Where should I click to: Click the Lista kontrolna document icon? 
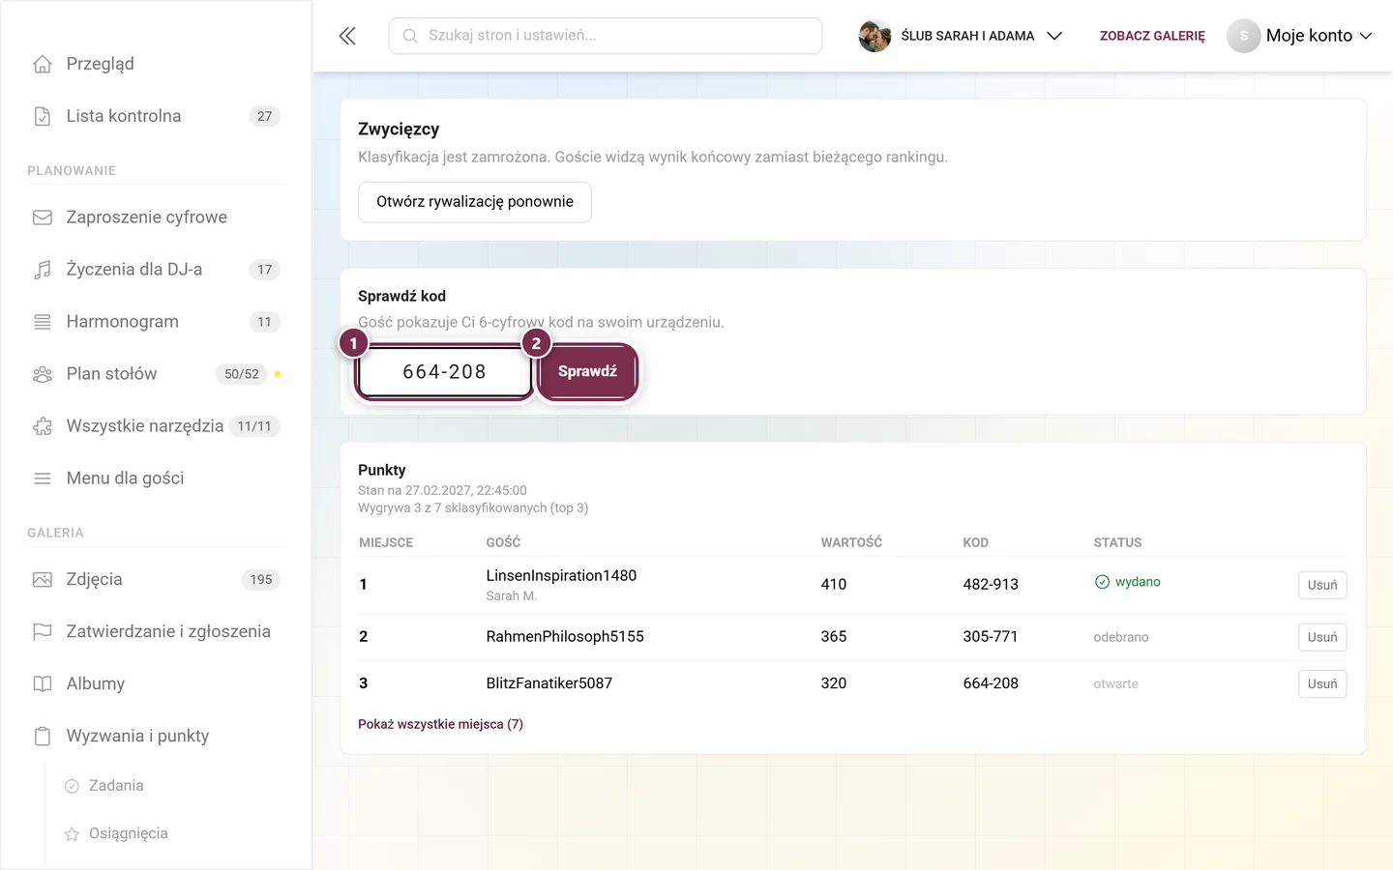coord(43,116)
